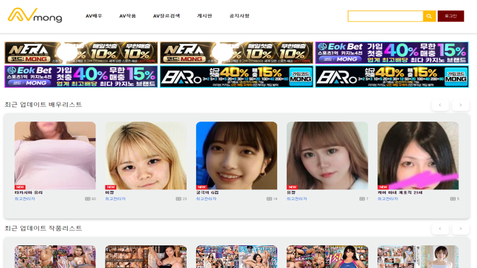Screen dimensions: 477x268
Task: Go to the 공지사항 page
Action: coord(239,16)
